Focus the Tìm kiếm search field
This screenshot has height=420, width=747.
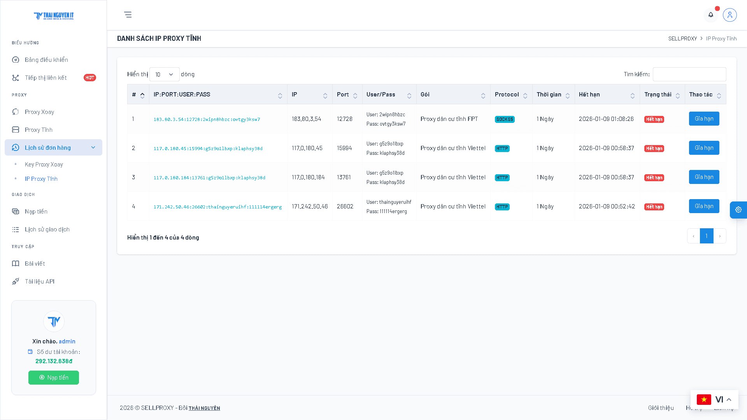click(689, 74)
